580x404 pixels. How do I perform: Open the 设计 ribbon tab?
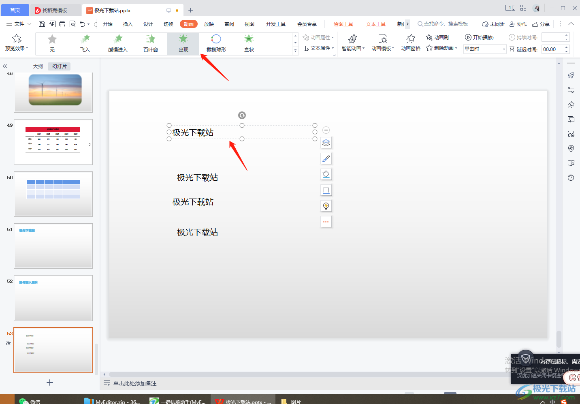click(x=148, y=24)
